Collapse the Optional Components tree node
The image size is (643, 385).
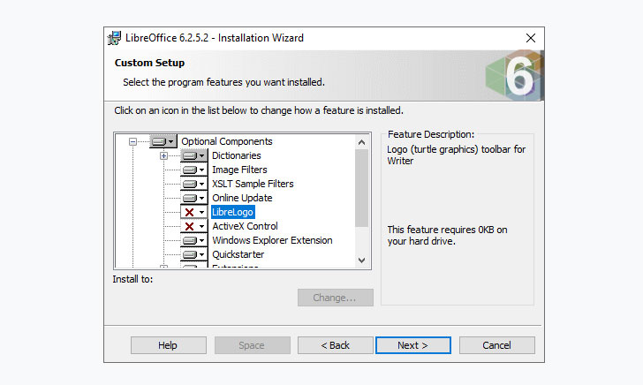(132, 141)
